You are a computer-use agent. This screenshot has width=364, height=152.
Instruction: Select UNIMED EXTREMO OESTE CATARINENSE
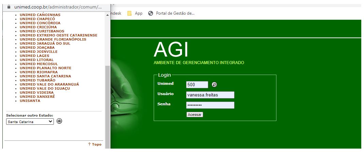(x=59, y=35)
